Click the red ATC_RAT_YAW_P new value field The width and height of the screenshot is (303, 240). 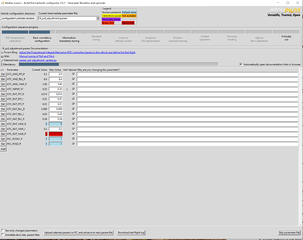[x=55, y=134]
